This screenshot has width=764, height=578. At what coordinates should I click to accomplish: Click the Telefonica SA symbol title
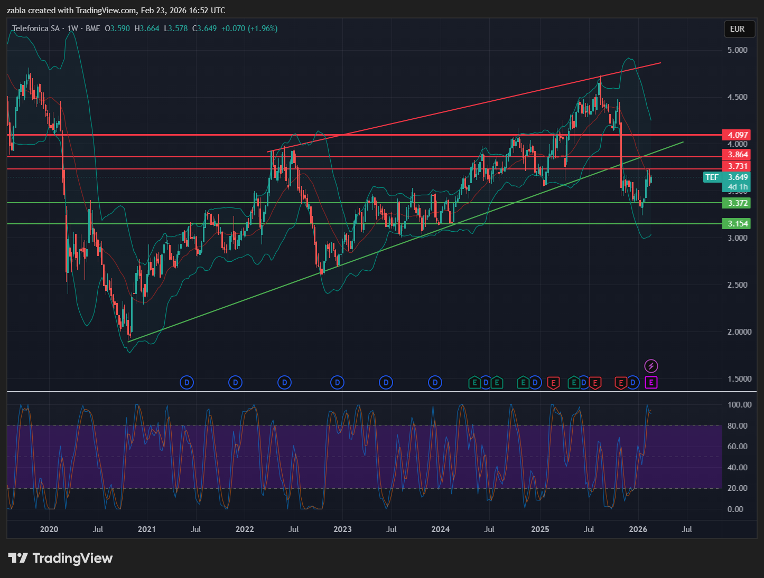click(x=36, y=29)
